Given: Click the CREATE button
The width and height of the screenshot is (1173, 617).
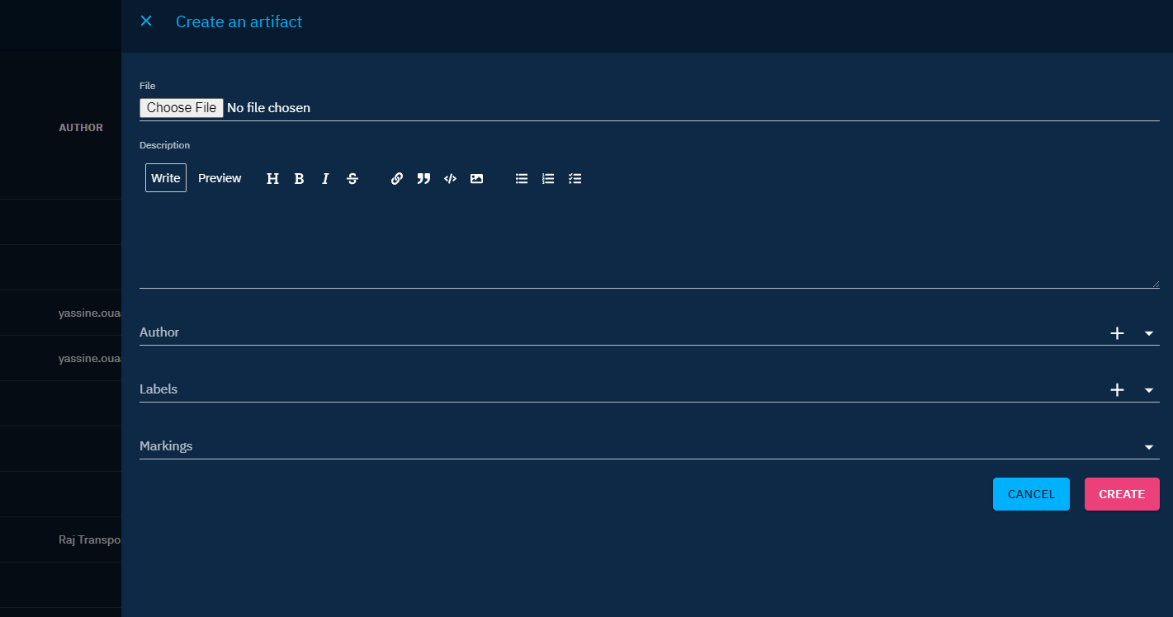Looking at the screenshot, I should point(1122,493).
